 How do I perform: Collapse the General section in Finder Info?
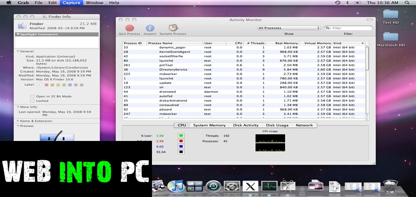coord(18,51)
